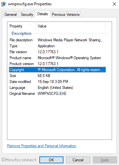This screenshot has width=119, height=165.
Task: Confirm with the OK button
Action: click(x=51, y=160)
